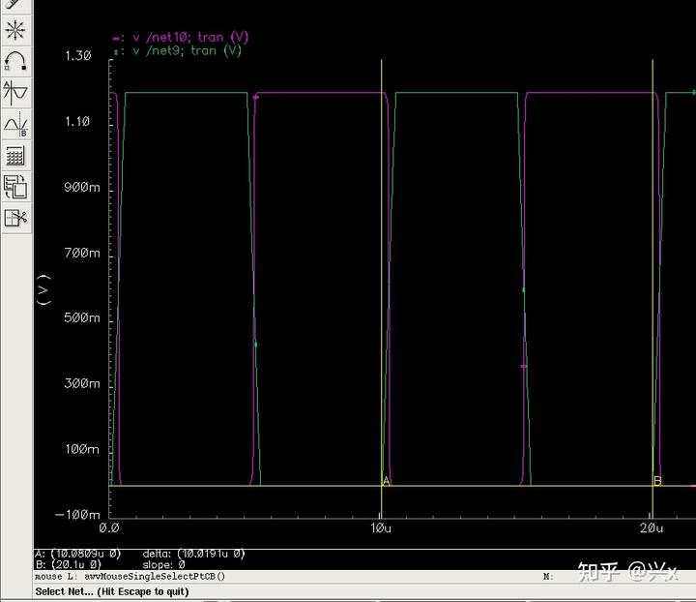The height and width of the screenshot is (602, 696).
Task: Click the '1.30' y-axis label
Action: point(78,55)
